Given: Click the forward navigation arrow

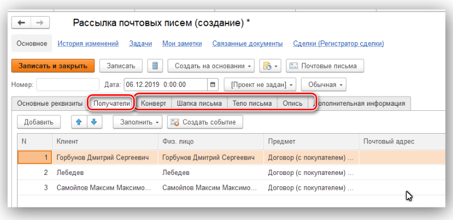Looking at the screenshot, I should click(40, 23).
